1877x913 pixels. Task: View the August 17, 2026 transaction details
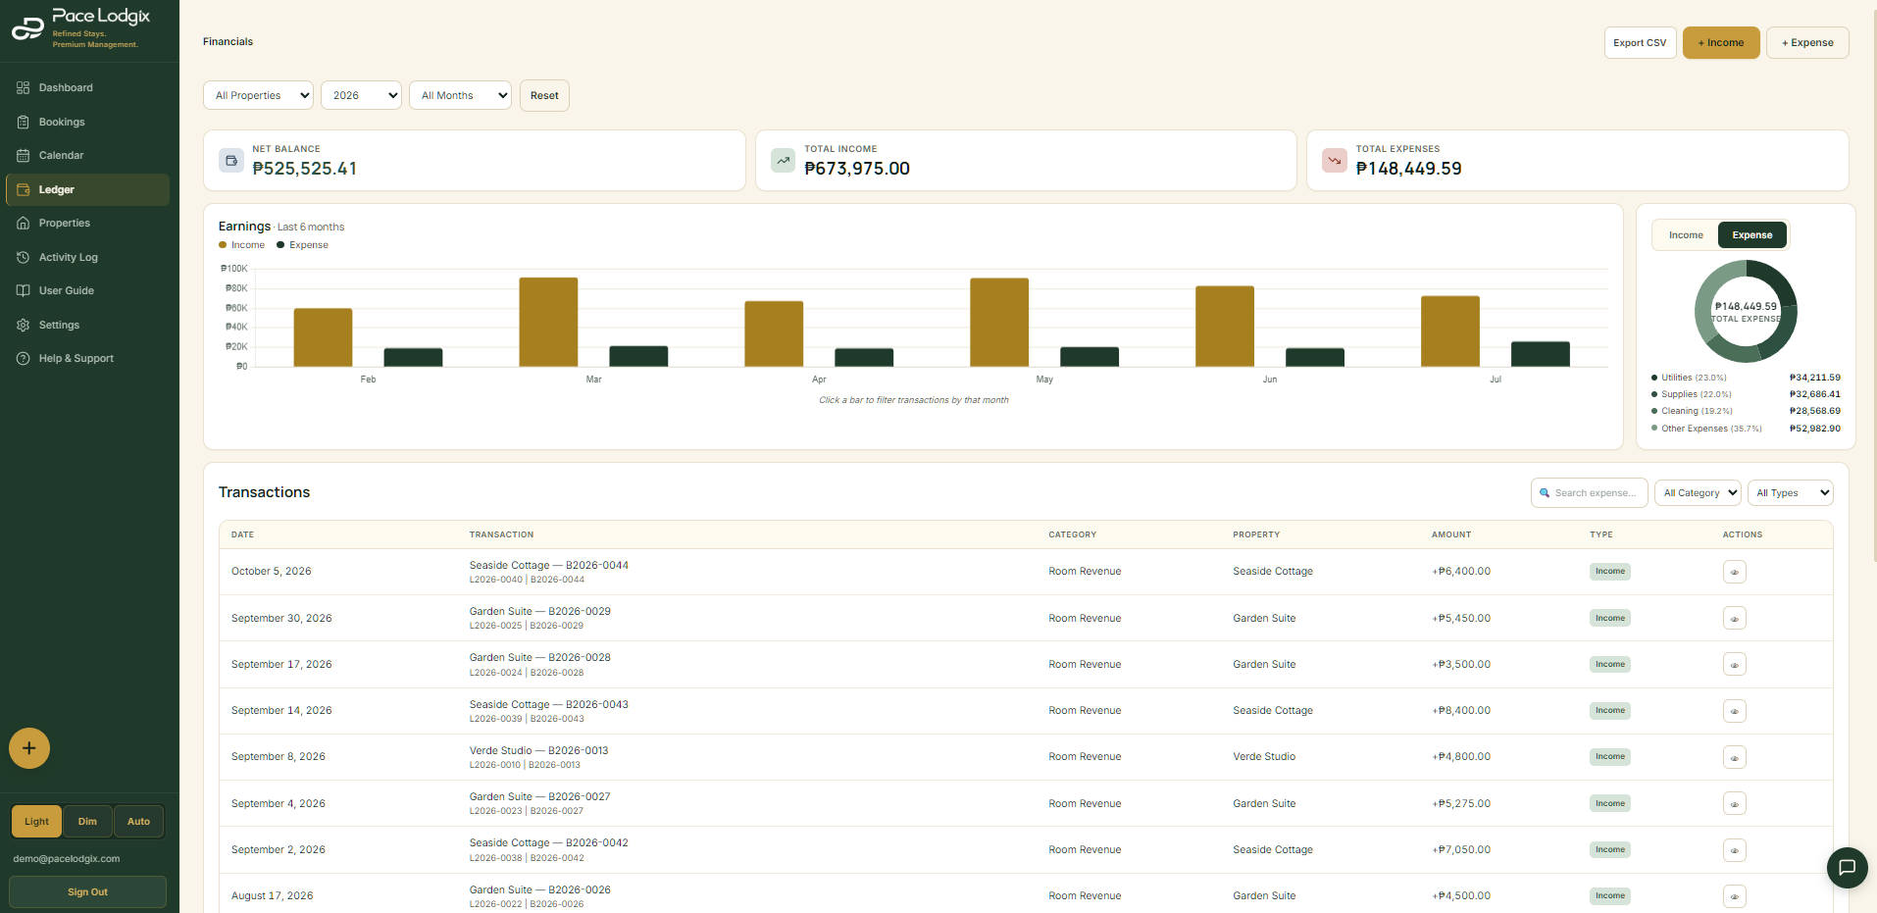click(x=1734, y=896)
